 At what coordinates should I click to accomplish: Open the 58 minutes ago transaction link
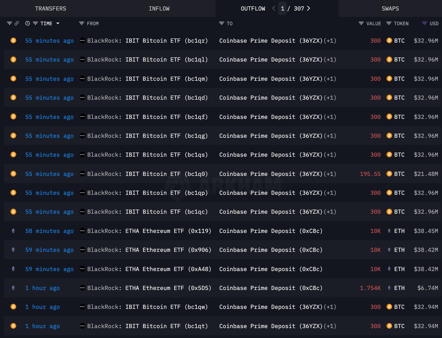49,231
